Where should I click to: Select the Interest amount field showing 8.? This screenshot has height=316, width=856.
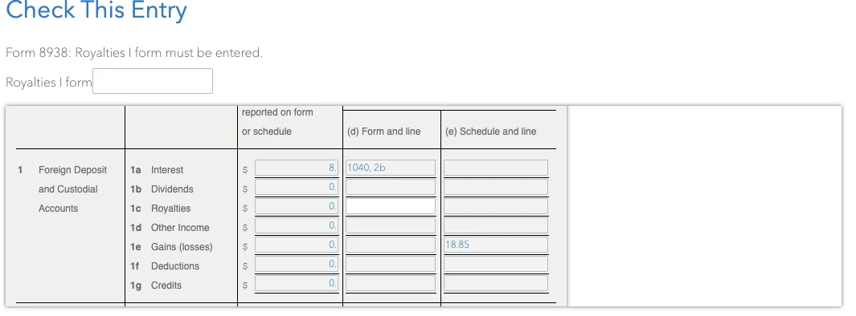coord(297,168)
